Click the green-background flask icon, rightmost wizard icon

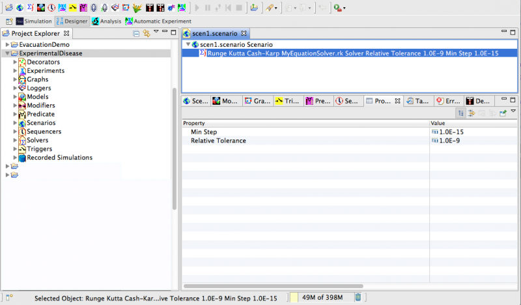(182, 7)
